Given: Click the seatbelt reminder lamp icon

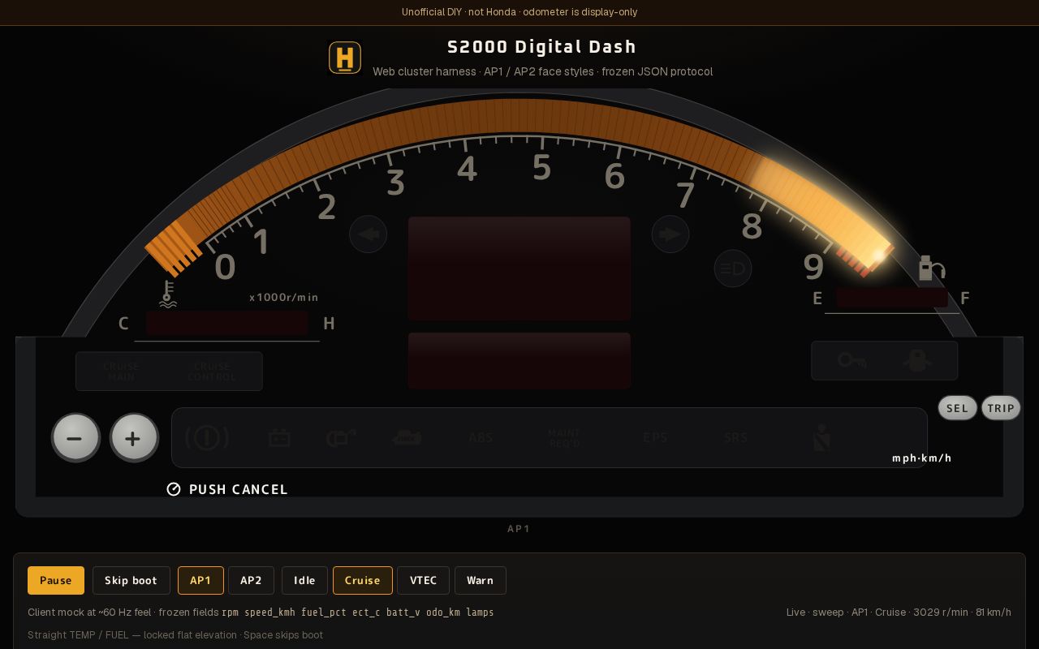Looking at the screenshot, I should 821,438.
